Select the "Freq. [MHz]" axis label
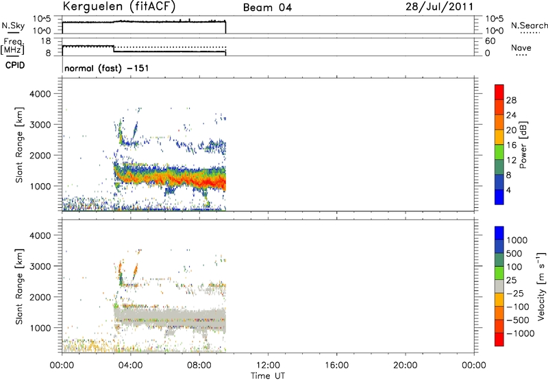The width and height of the screenshot is (548, 380). (12, 46)
